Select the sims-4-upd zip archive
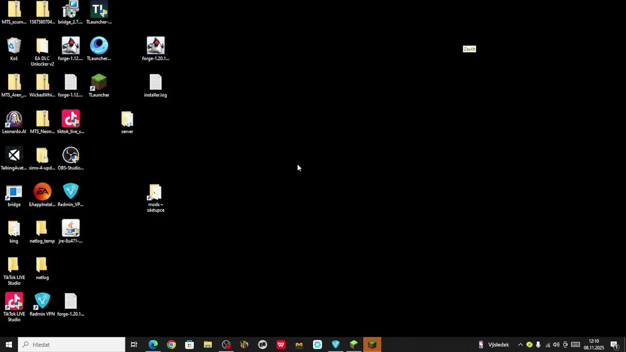 (42, 155)
